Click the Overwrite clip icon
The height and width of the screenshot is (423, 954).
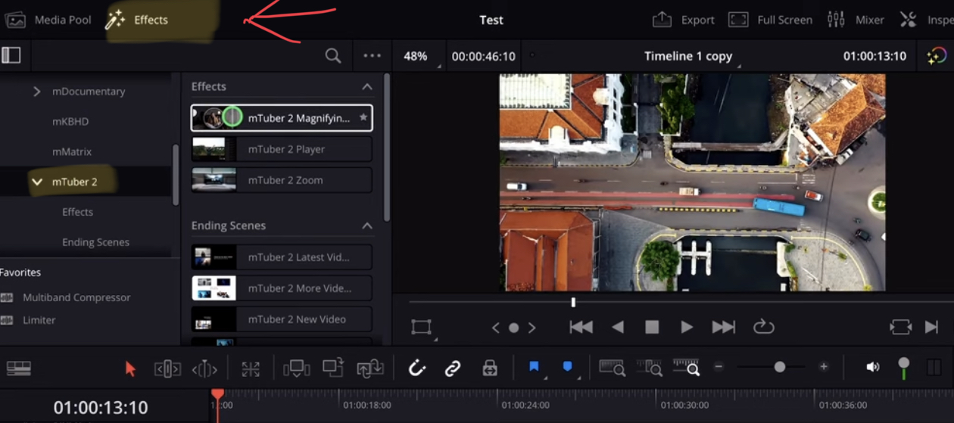333,368
